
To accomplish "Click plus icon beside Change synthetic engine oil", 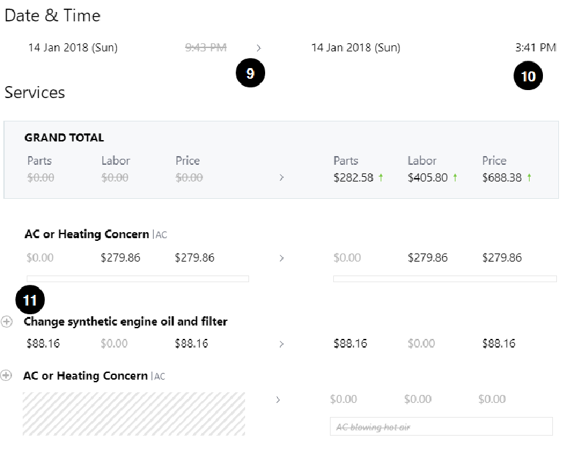I will point(7,322).
